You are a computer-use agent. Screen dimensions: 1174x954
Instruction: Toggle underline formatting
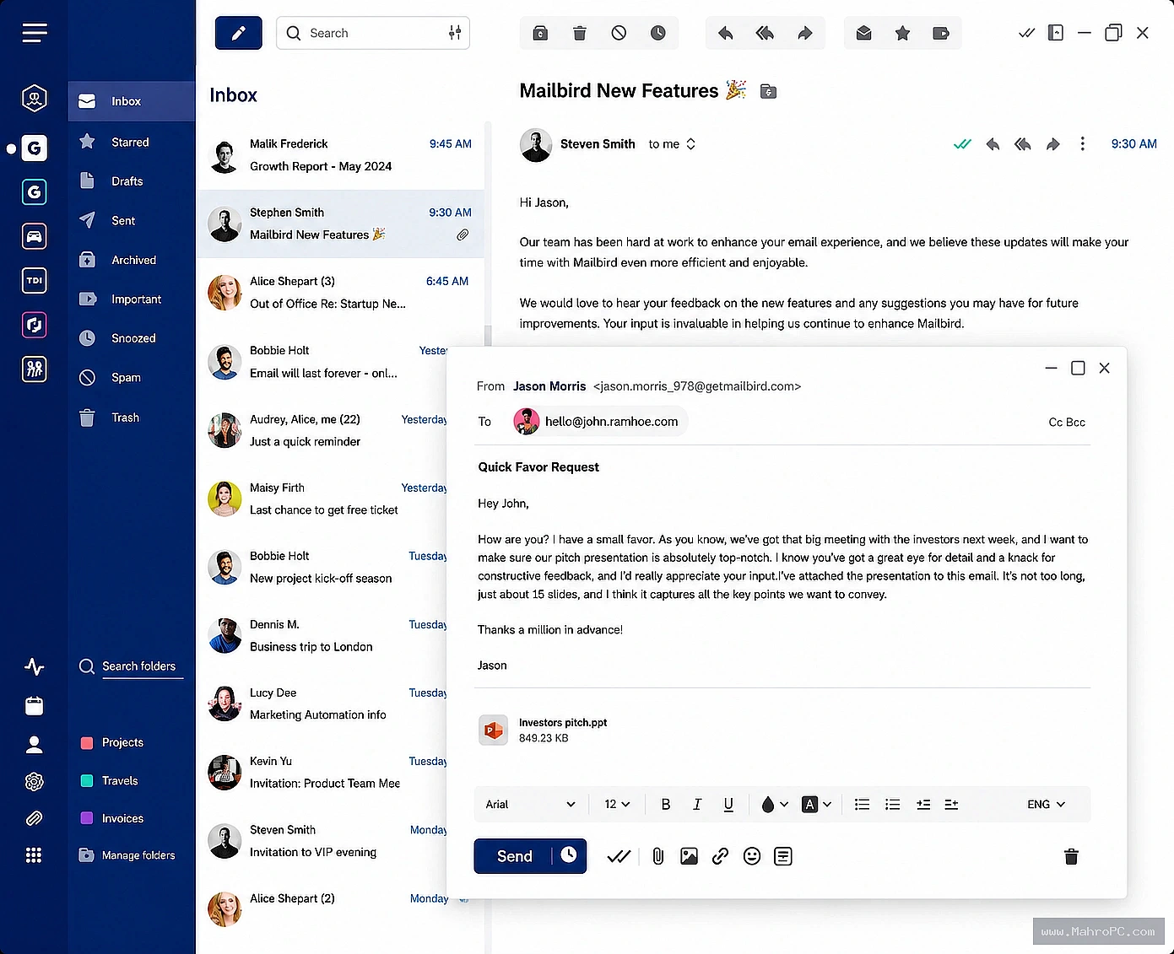click(728, 805)
